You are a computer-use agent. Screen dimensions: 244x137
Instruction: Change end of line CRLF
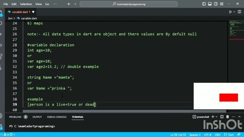click(218, 135)
